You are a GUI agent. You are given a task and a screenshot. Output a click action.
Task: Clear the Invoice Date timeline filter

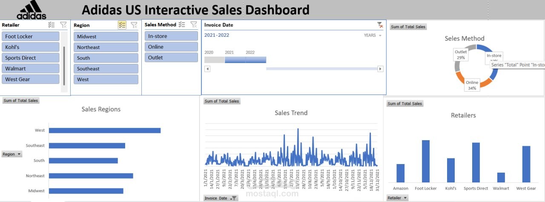coord(380,25)
